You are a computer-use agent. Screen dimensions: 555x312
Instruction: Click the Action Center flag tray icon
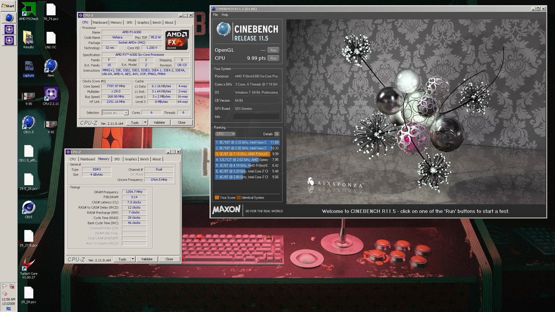(5, 286)
